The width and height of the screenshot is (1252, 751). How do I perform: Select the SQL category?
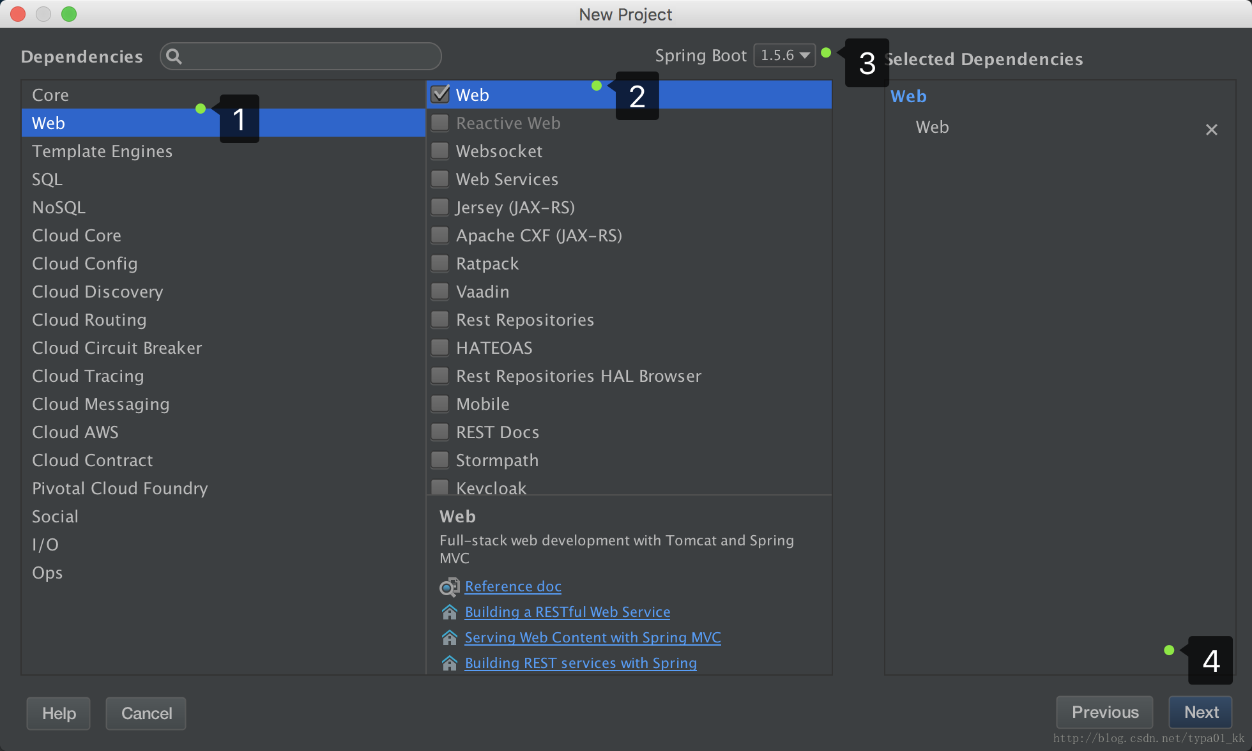pos(47,179)
